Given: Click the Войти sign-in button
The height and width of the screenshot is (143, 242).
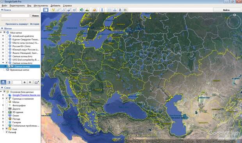Looking at the screenshot, I should point(226,10).
